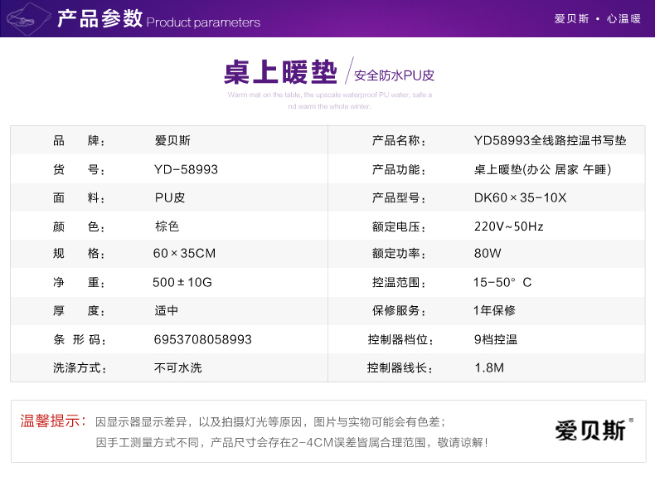Screen dimensions: 655x491
Task: Click the weight value 500±10G
Action: click(182, 282)
